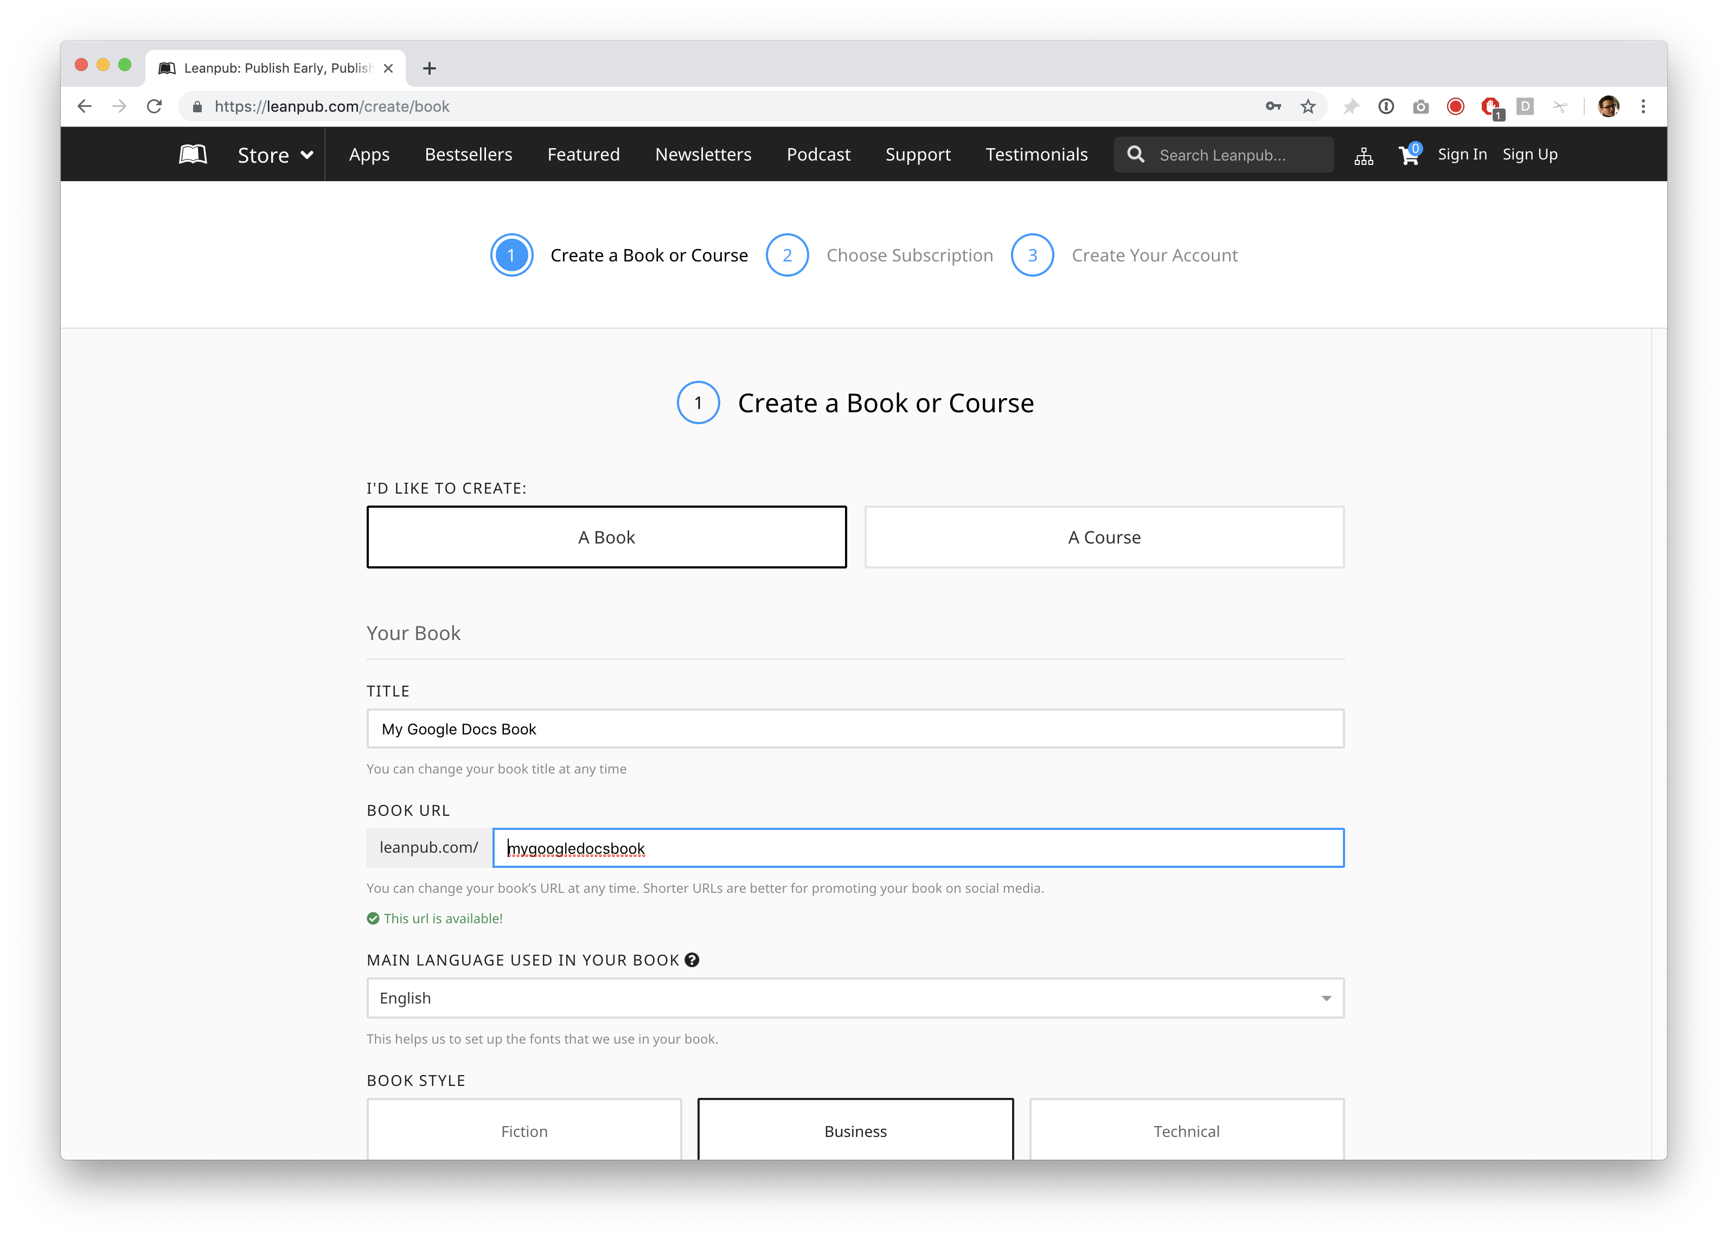Click the browser back arrow
The height and width of the screenshot is (1240, 1728).
(85, 107)
